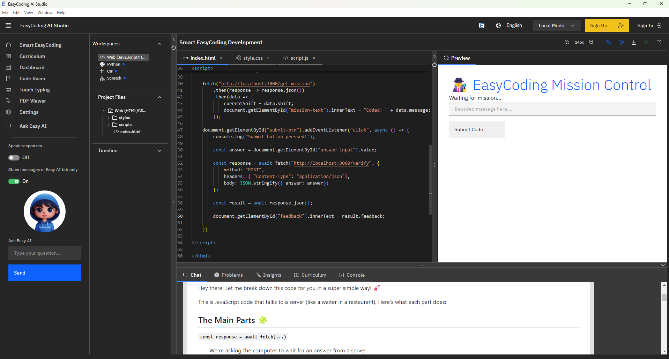
Task: Click the target icon next to Preview divider
Action: 434,65
